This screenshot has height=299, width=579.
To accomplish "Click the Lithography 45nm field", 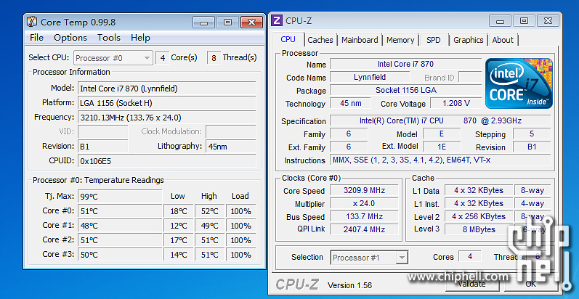I will point(230,147).
